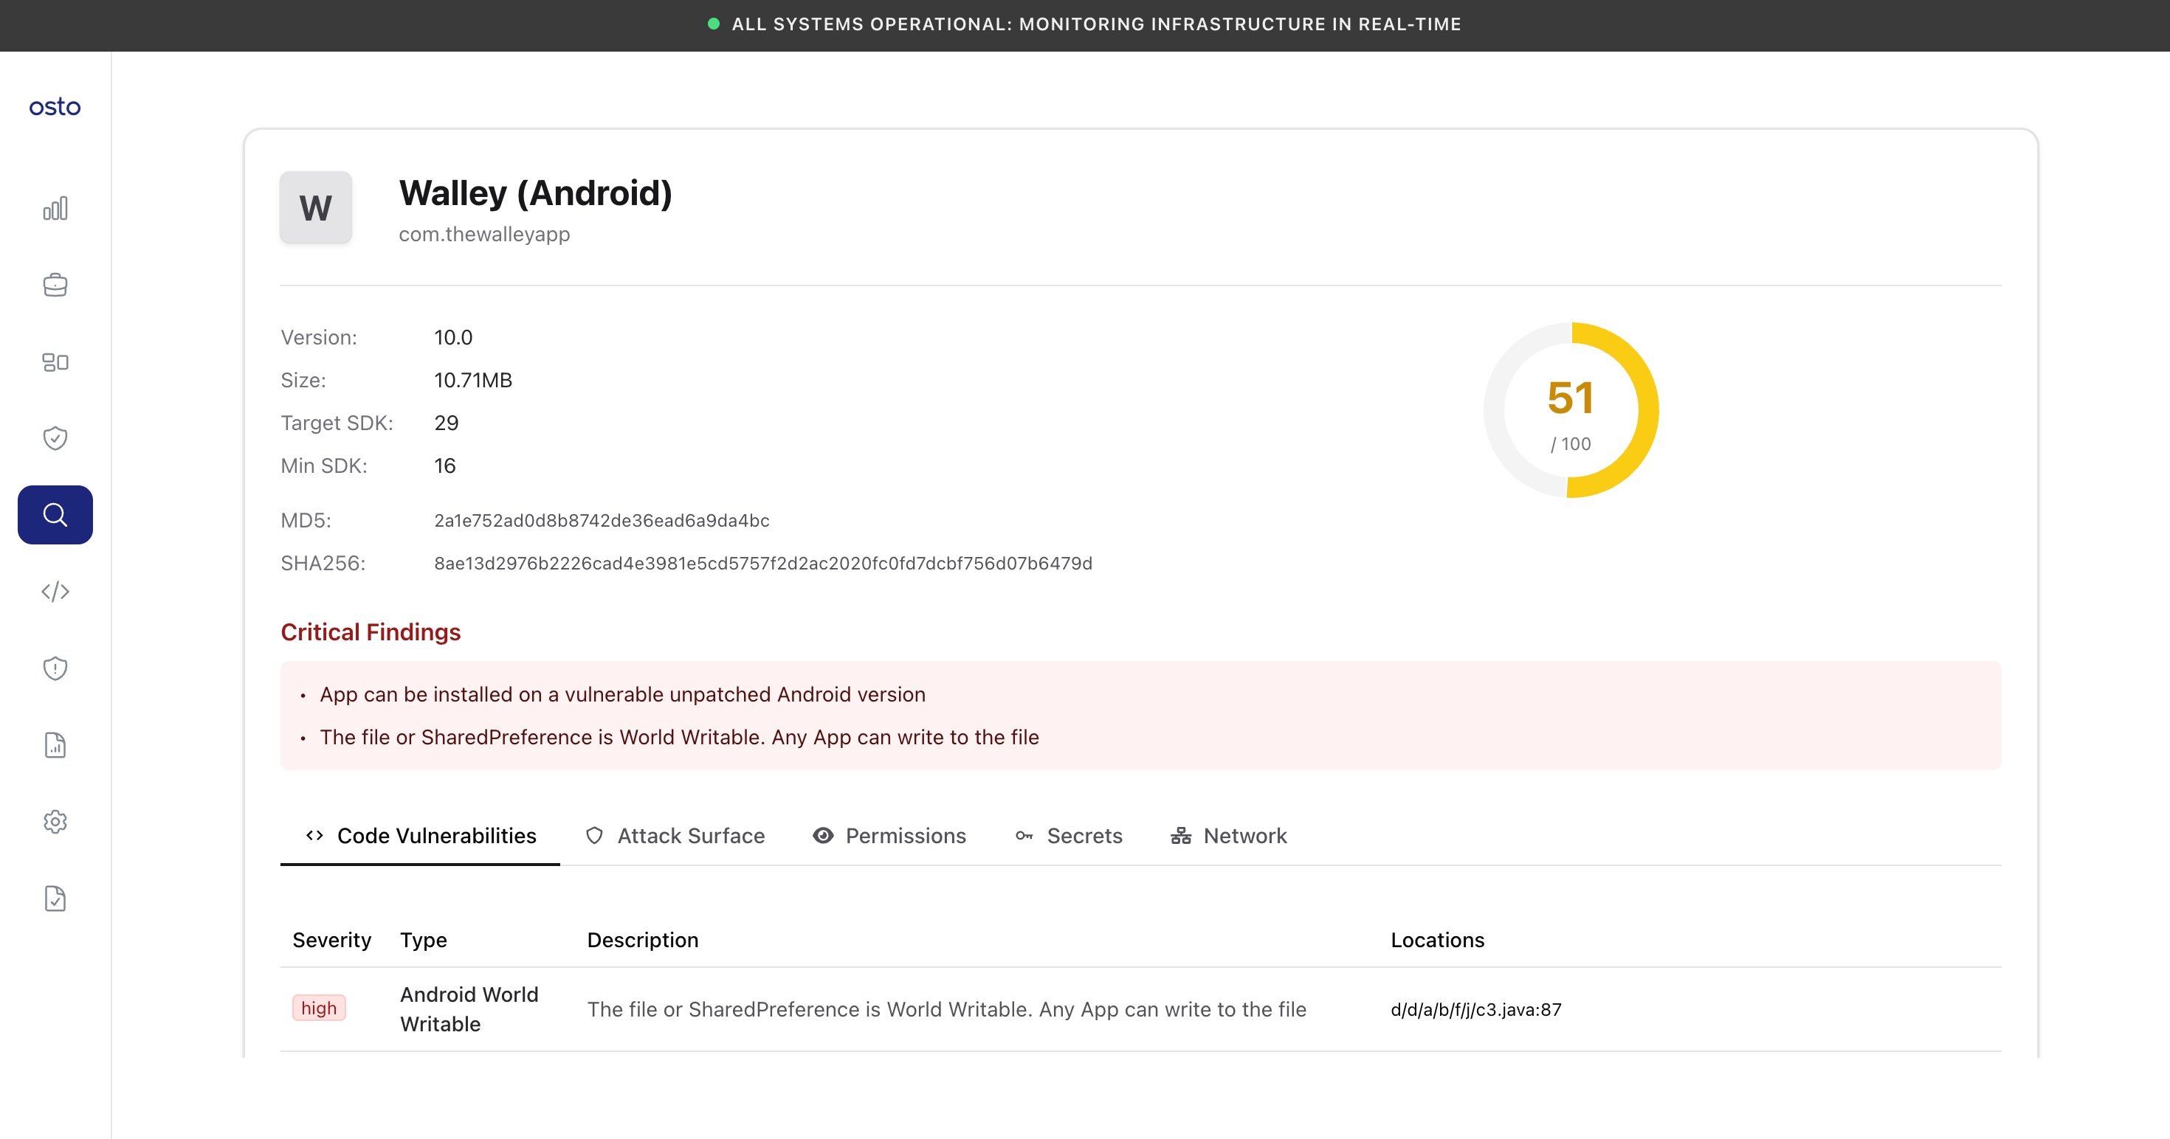2170x1139 pixels.
Task: Click location d/d/a/b/f/j/c3.java:87
Action: coord(1476,1009)
